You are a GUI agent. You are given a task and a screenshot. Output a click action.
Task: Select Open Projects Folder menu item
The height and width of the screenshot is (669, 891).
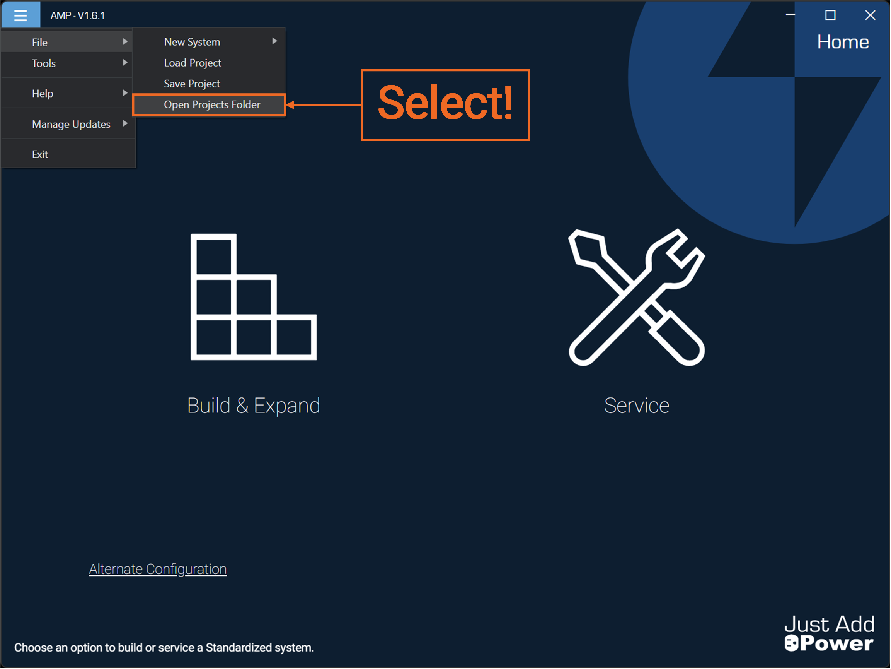[x=212, y=105]
